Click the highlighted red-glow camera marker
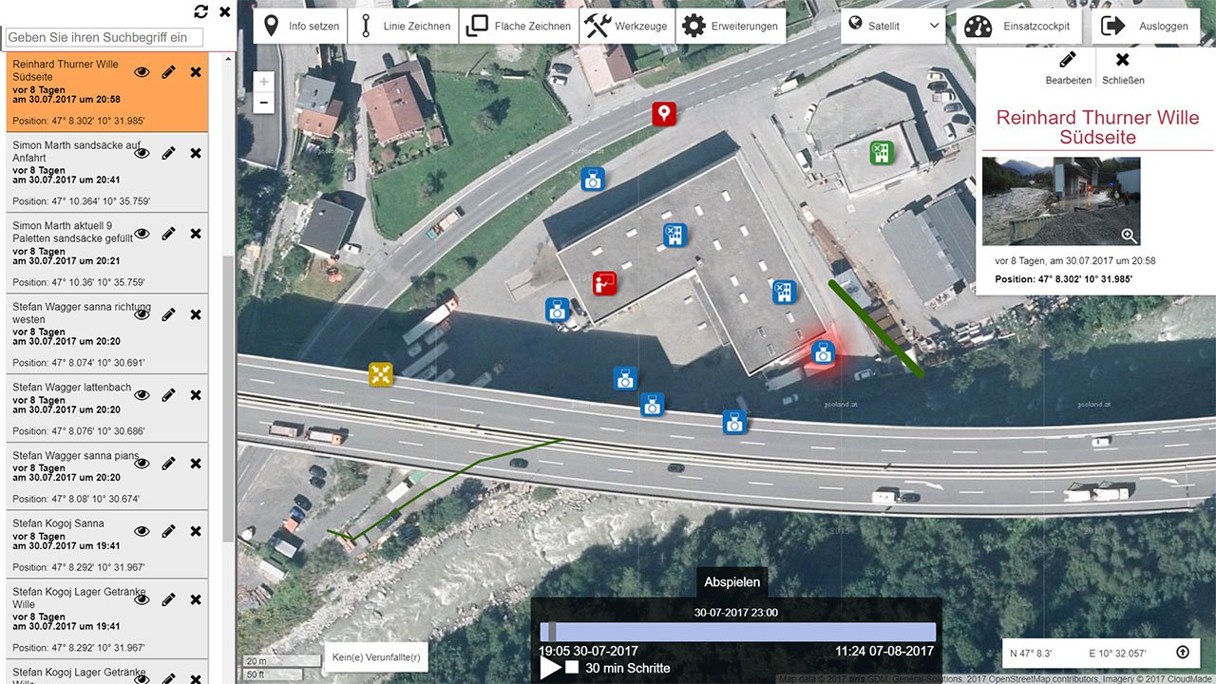The width and height of the screenshot is (1216, 684). (823, 353)
